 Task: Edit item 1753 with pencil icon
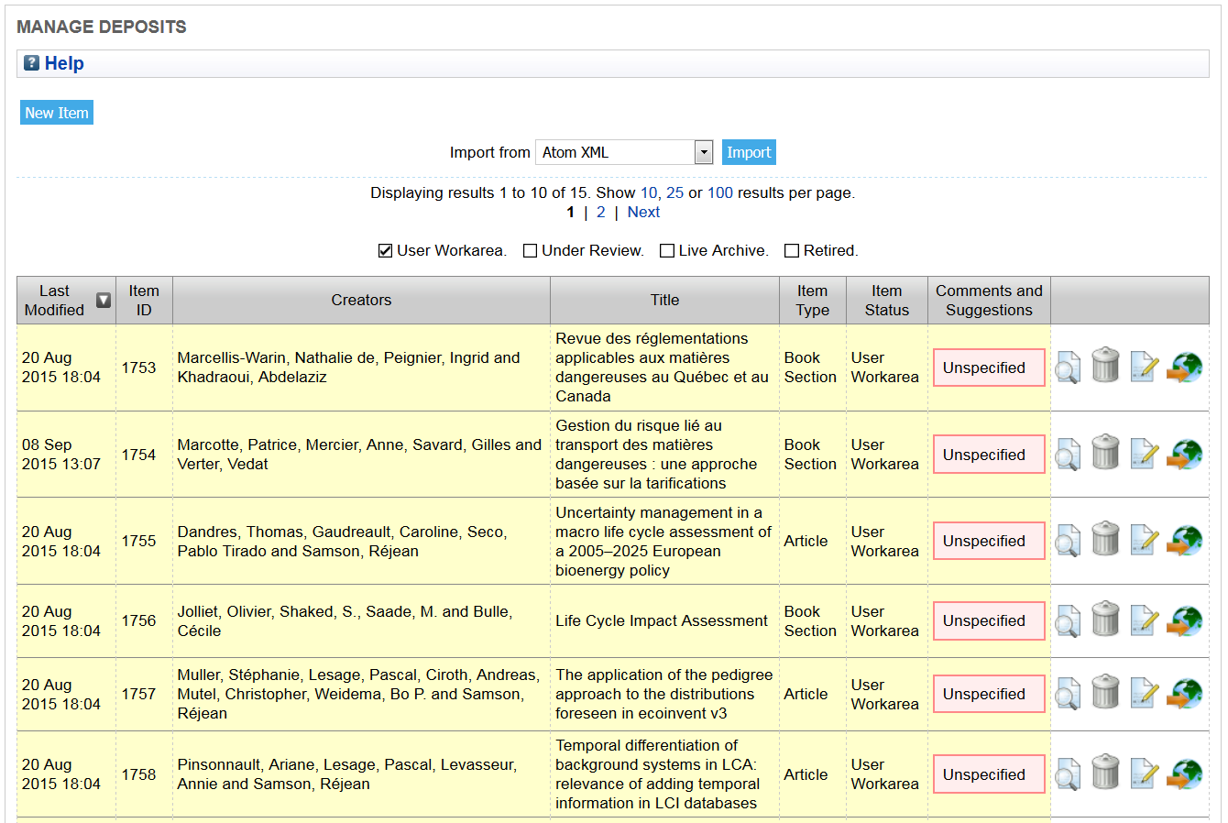point(1144,367)
